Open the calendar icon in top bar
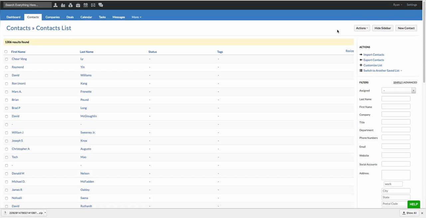Screen dimensions: 426x218 point(86,5)
